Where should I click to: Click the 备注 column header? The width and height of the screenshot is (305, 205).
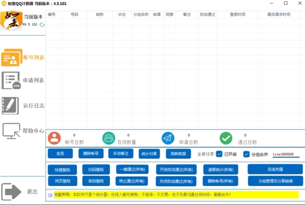coord(187,14)
